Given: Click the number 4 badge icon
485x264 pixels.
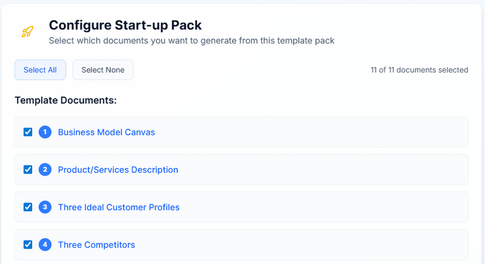Looking at the screenshot, I should (x=45, y=245).
